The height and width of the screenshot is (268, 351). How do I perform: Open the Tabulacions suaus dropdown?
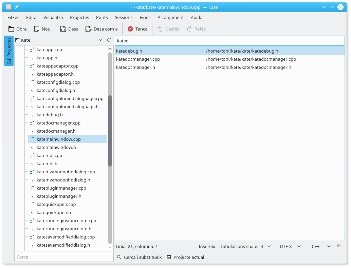(x=245, y=246)
